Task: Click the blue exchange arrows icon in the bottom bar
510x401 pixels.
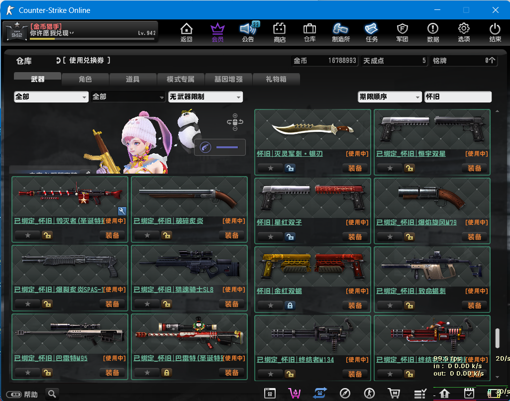Action: click(x=320, y=394)
